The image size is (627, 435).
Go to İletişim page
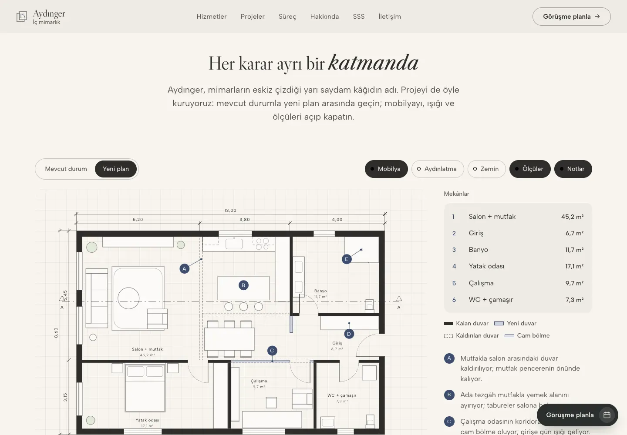pos(390,17)
